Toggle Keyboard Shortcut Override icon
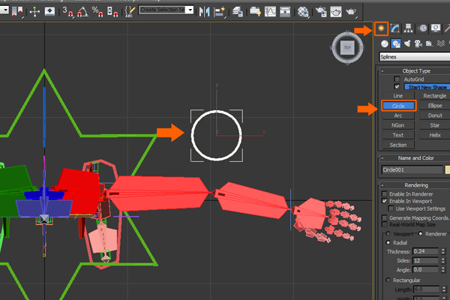The image size is (450, 300). click(x=50, y=11)
